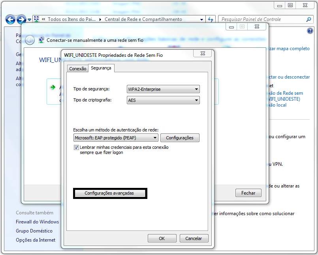Image resolution: width=318 pixels, height=255 pixels.
Task: Click the network icon in address bar
Action: (36, 19)
